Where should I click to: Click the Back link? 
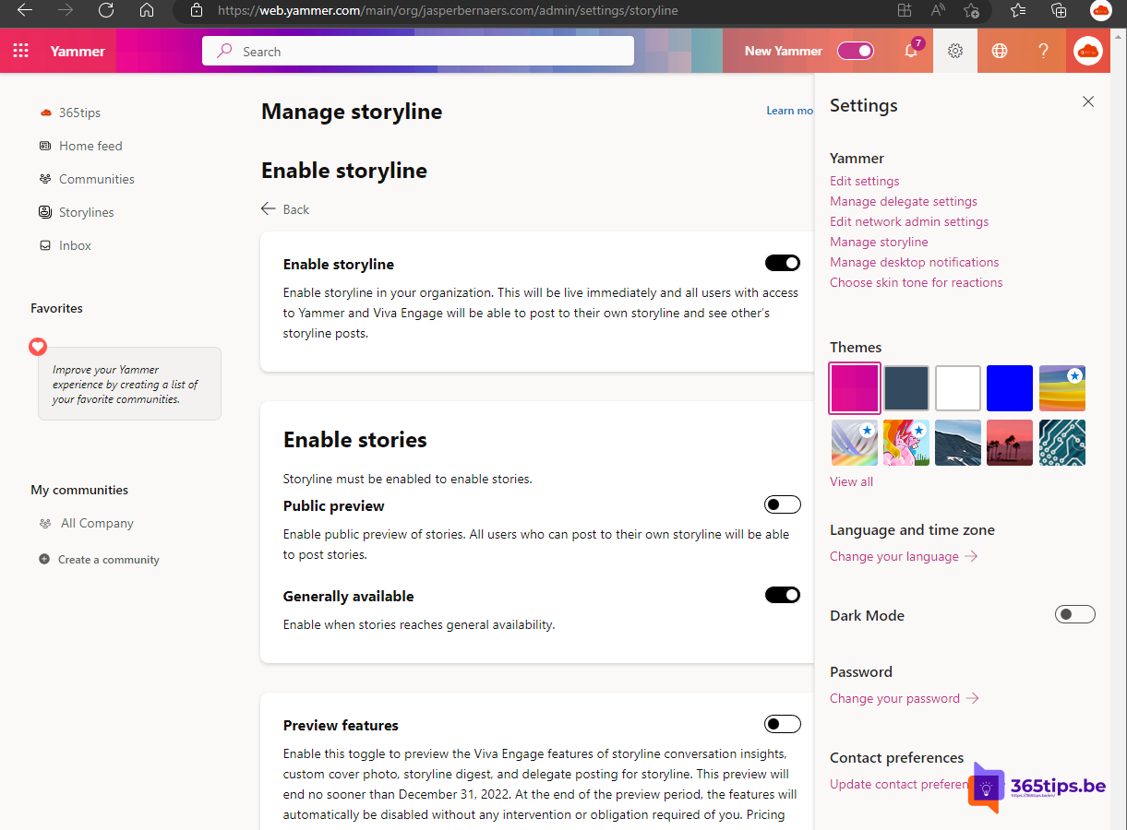tap(295, 209)
